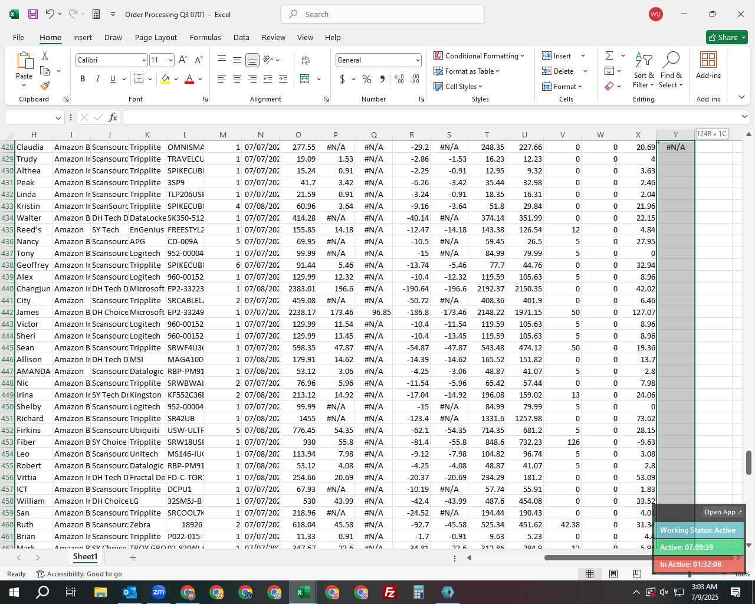Click the vertical scrollbar thumb
This screenshot has width=755, height=604.
(749, 462)
